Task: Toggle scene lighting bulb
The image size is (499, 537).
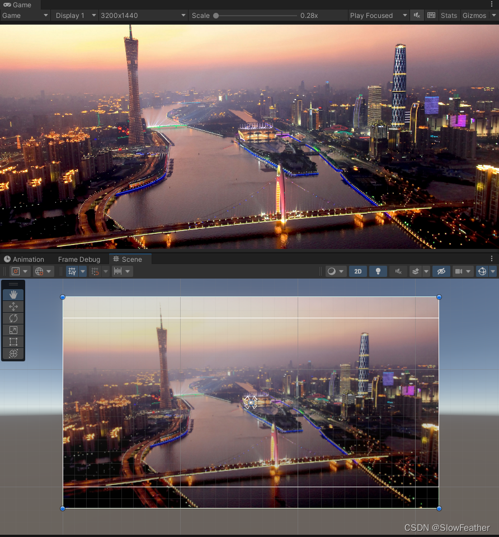Action: click(378, 271)
